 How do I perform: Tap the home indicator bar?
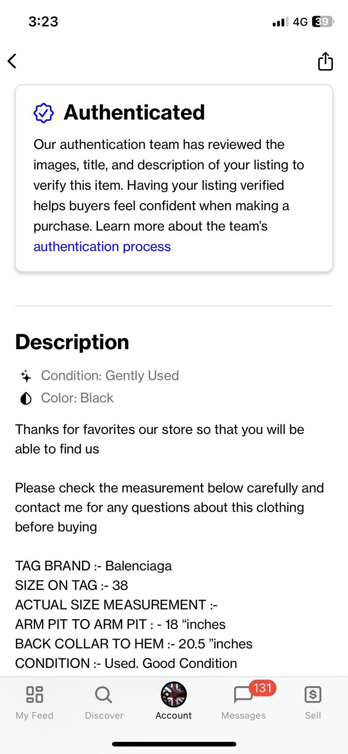click(174, 744)
